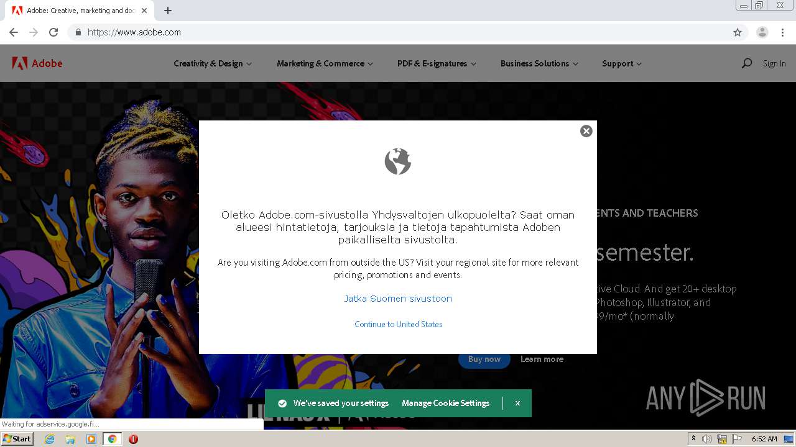Dismiss the cookie settings saved banner
The image size is (796, 447).
click(517, 403)
